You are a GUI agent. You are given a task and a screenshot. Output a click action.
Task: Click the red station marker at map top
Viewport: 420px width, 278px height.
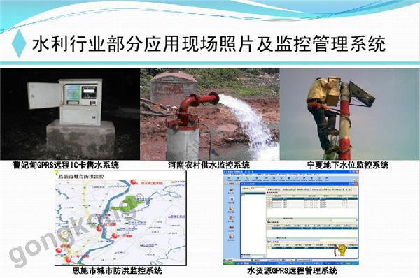point(134,182)
